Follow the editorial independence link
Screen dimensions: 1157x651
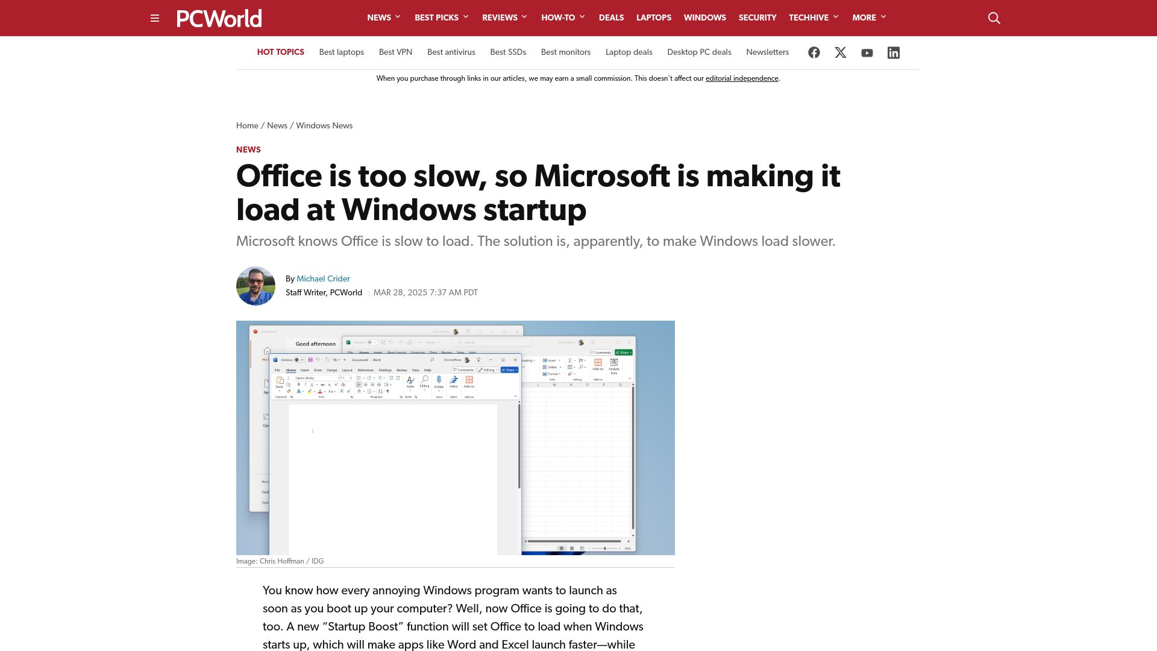point(742,78)
